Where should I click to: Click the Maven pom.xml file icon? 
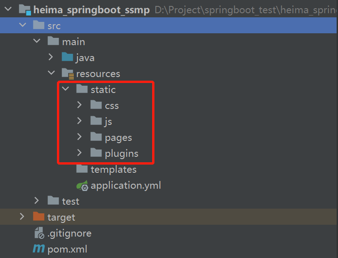(39, 249)
